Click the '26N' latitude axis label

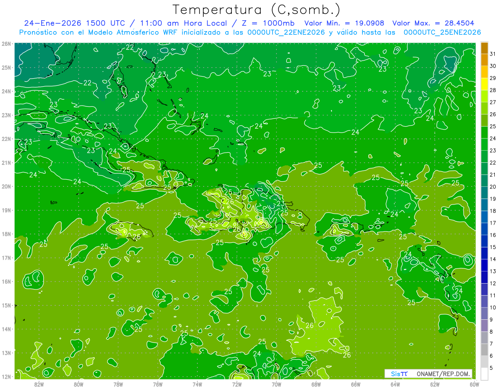(6, 44)
